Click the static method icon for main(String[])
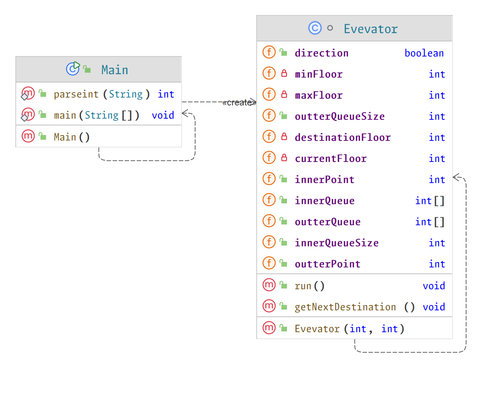Screen dimensions: 481x403 (x=28, y=114)
